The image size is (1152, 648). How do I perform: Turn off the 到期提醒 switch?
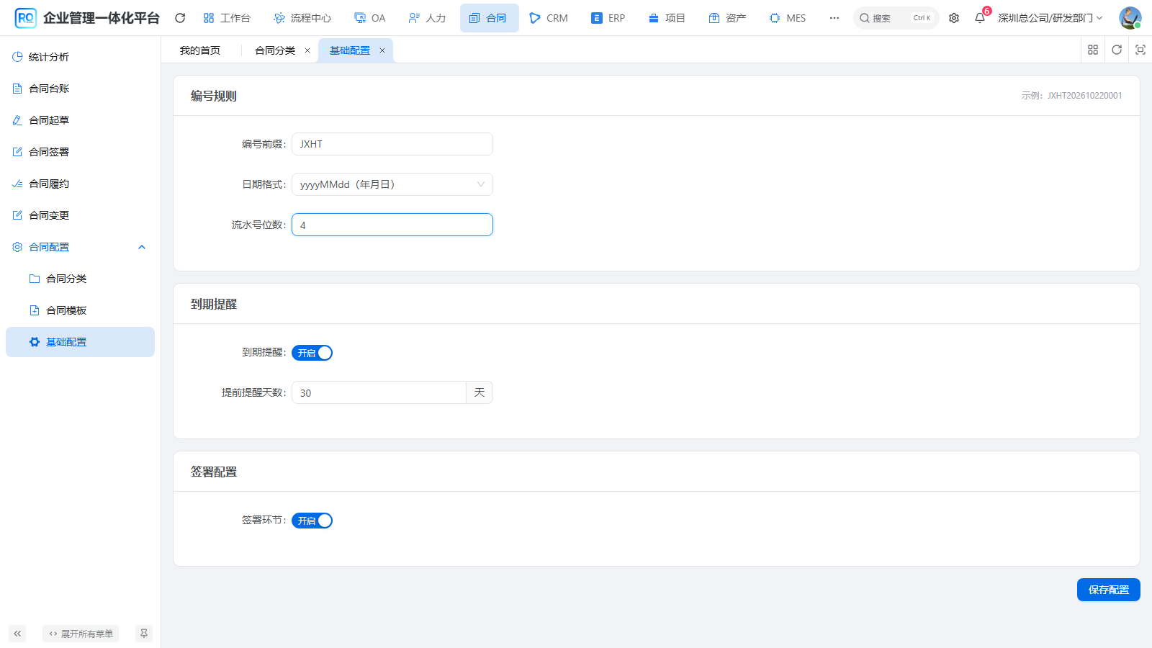[x=312, y=353]
